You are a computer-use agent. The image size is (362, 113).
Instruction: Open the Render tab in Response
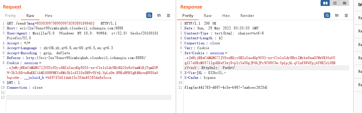[x=247, y=16]
